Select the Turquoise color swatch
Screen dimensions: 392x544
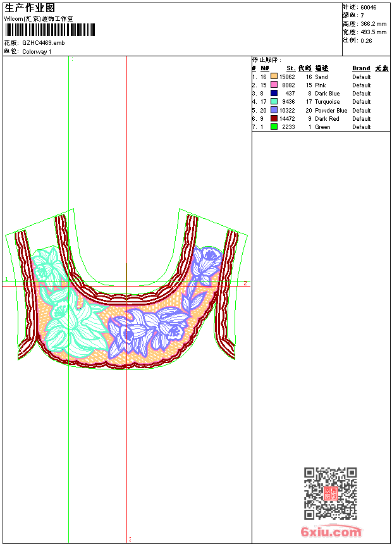pyautogui.click(x=274, y=101)
